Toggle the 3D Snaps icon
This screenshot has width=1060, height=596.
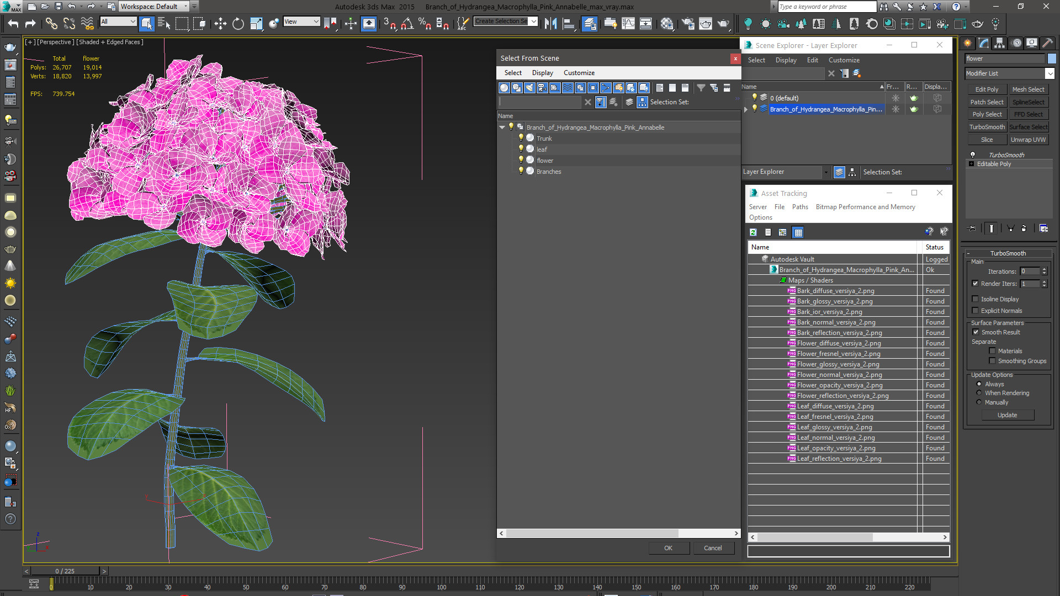point(389,23)
